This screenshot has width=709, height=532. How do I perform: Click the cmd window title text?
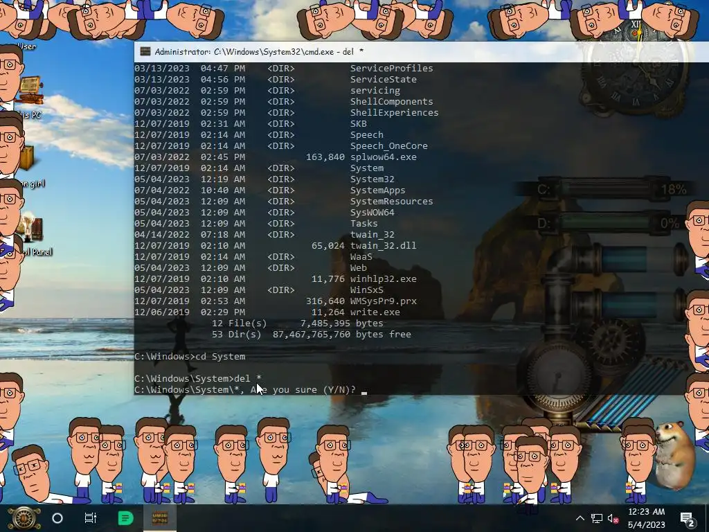pyautogui.click(x=259, y=51)
